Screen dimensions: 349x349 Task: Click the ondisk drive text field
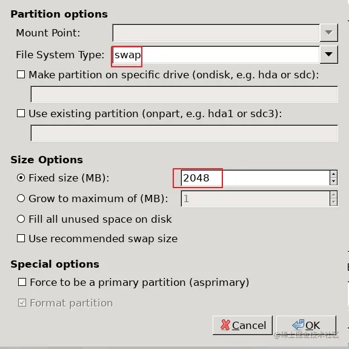tap(184, 94)
